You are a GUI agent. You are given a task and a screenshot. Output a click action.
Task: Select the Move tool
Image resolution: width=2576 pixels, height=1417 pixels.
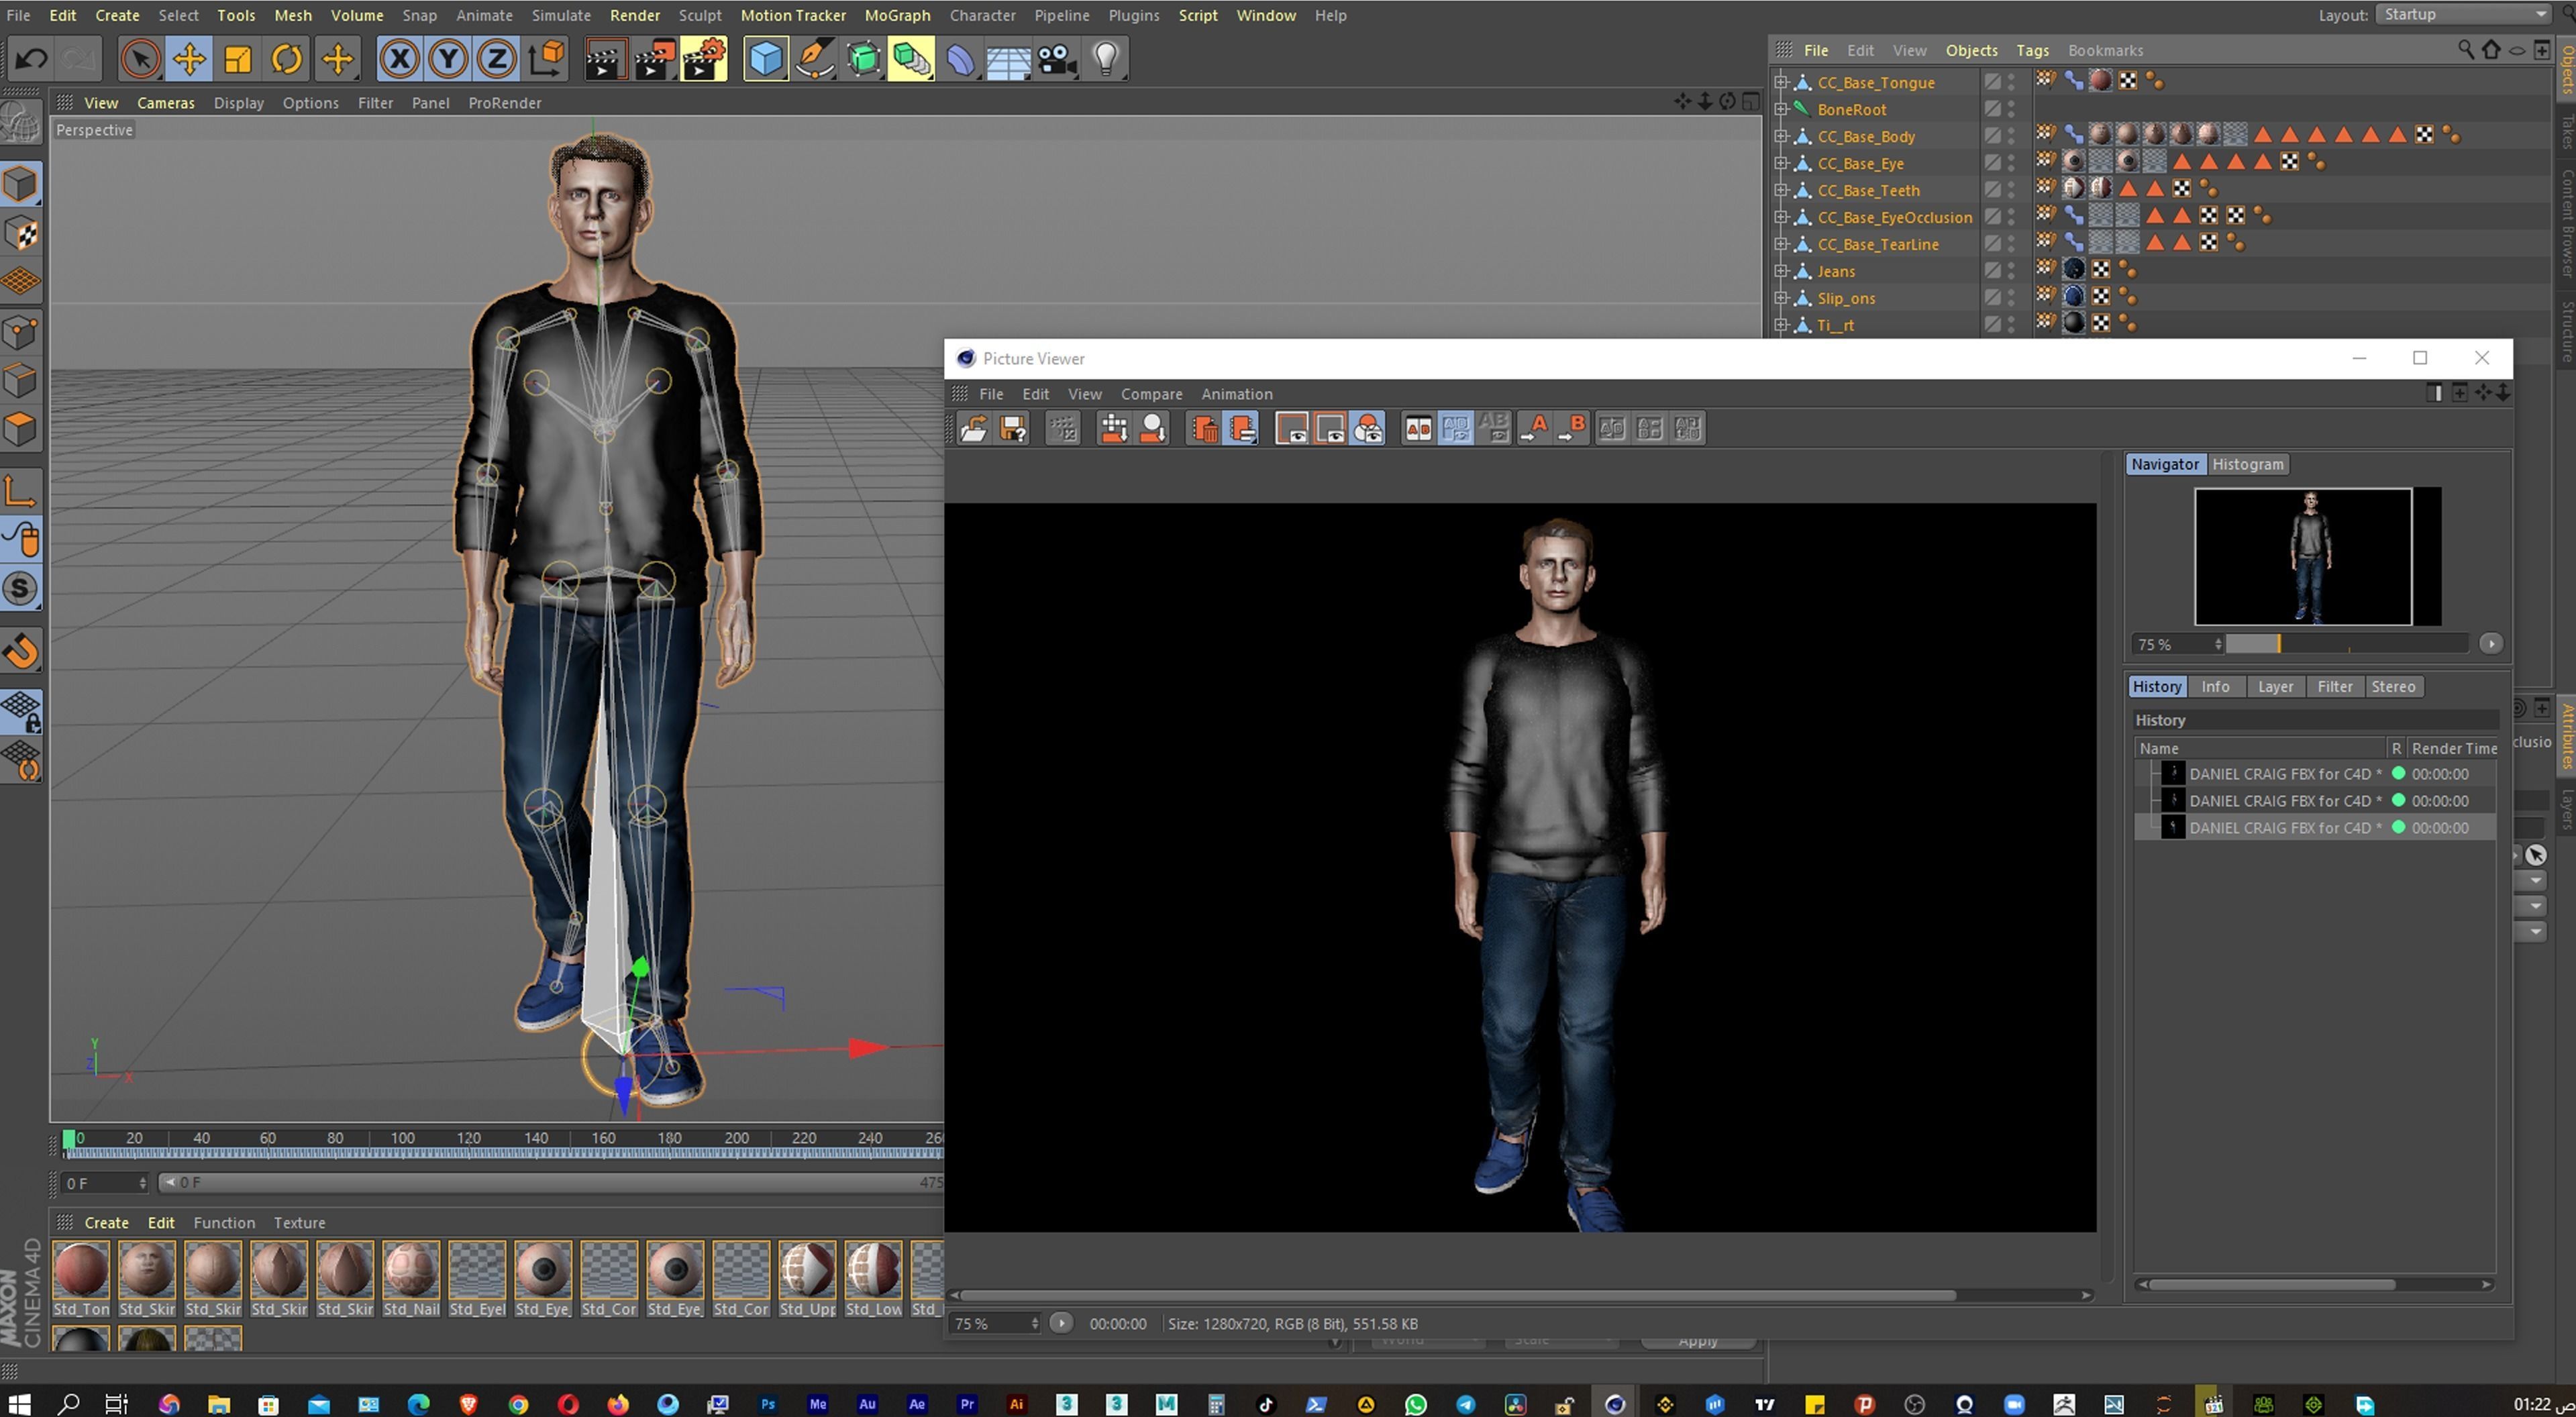click(189, 58)
